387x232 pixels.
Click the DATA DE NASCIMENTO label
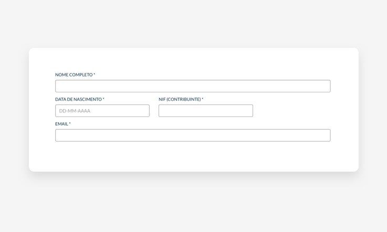tap(78, 100)
